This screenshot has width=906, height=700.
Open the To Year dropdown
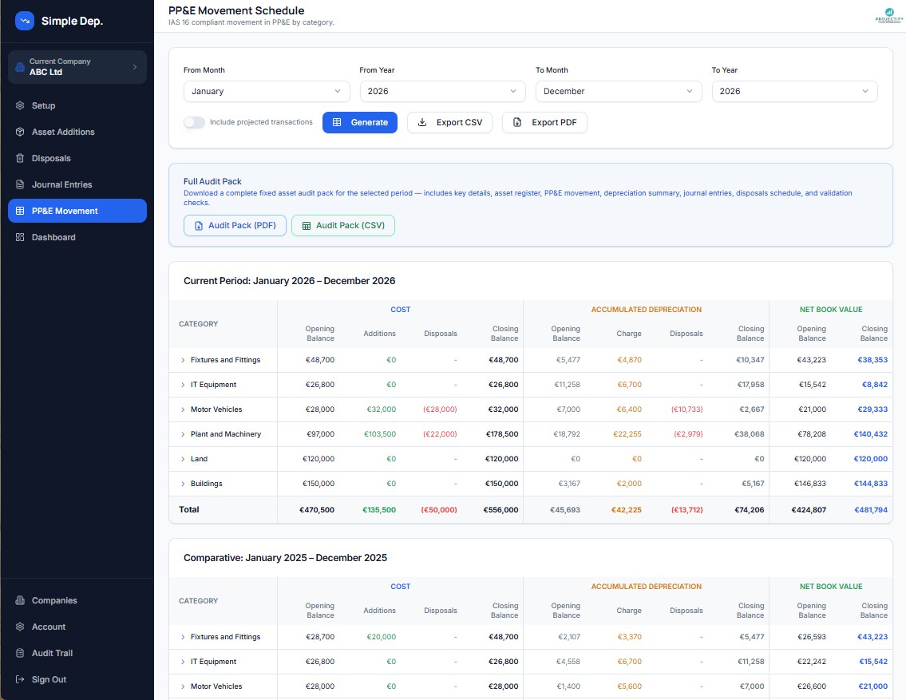point(794,91)
